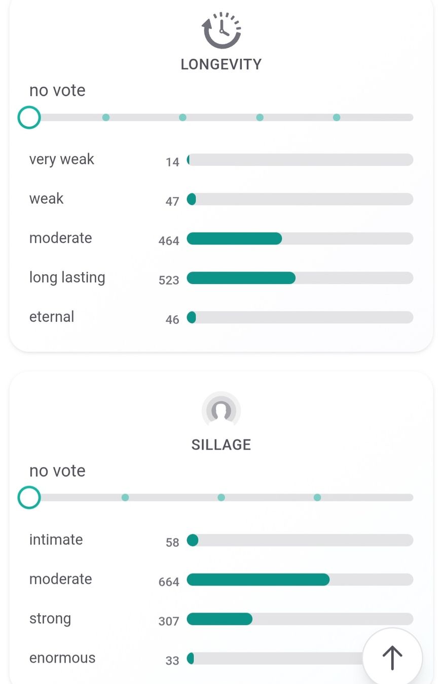Set sillage slider to middle dot
The image size is (443, 684).
(221, 498)
